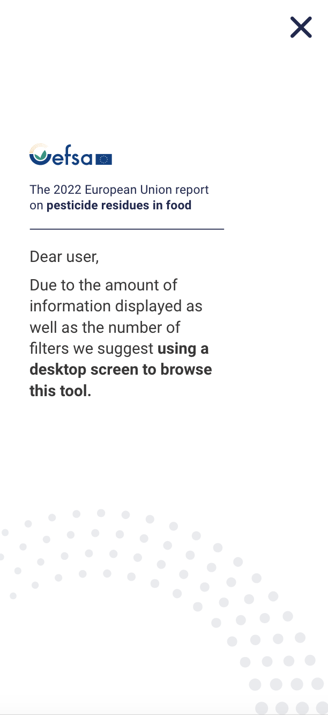Image resolution: width=328 pixels, height=715 pixels.
Task: Click the bold "using a" text
Action: click(x=183, y=349)
